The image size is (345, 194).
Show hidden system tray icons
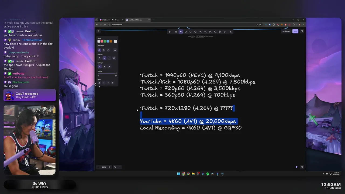tap(324, 174)
